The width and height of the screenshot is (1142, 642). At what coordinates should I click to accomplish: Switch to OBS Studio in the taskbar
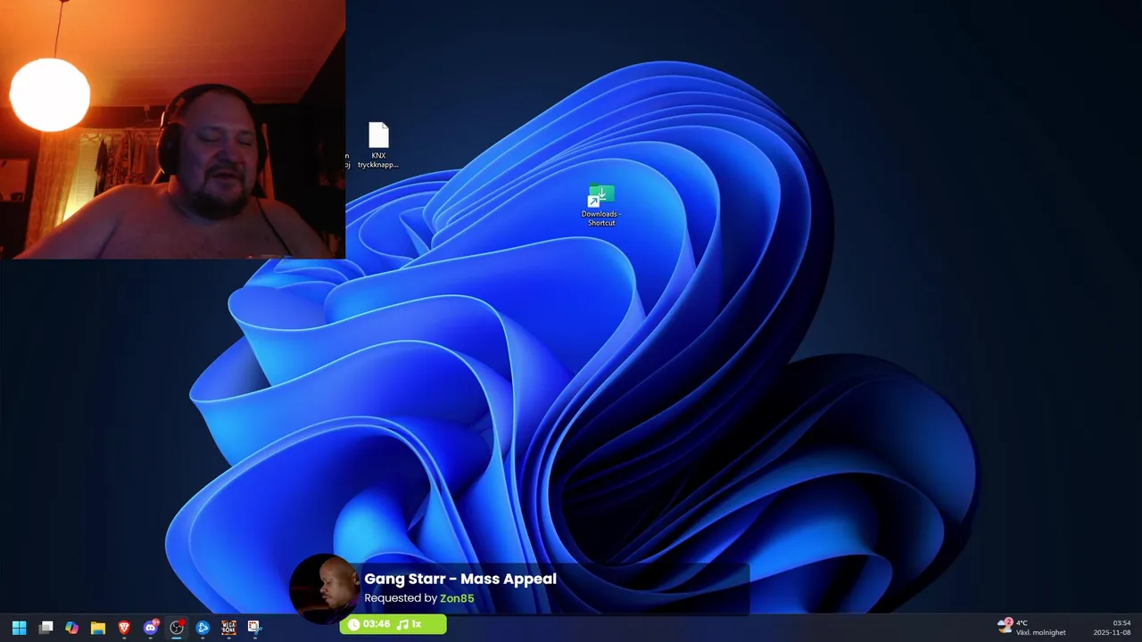pyautogui.click(x=177, y=628)
